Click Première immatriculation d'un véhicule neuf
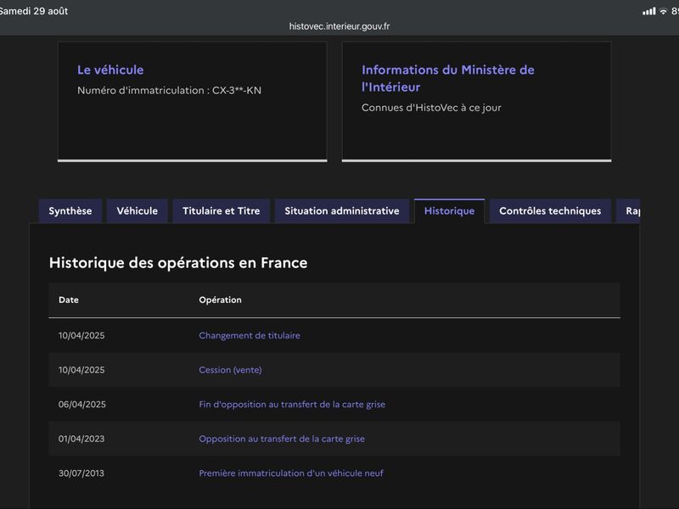The width and height of the screenshot is (679, 509). click(x=291, y=473)
